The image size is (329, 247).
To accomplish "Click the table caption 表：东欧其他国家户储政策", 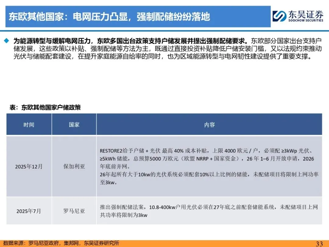I will 45,107.
